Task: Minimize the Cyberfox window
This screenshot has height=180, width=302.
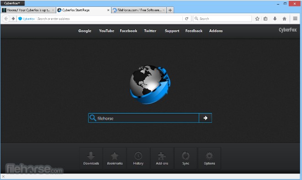Action: click(278, 4)
